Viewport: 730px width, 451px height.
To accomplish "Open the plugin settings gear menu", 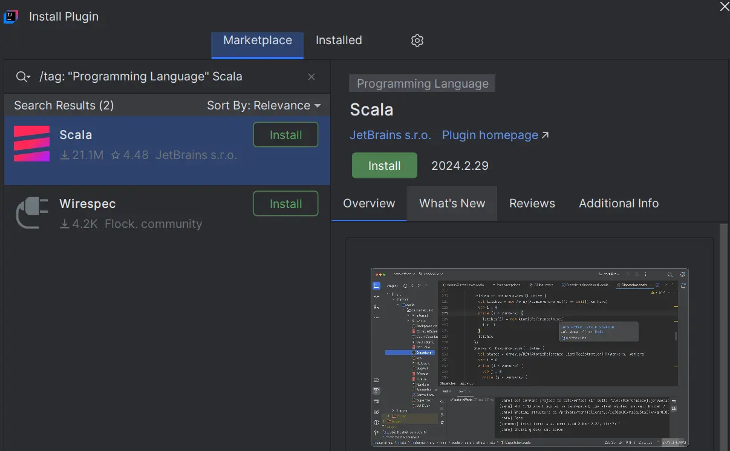I will pyautogui.click(x=417, y=41).
